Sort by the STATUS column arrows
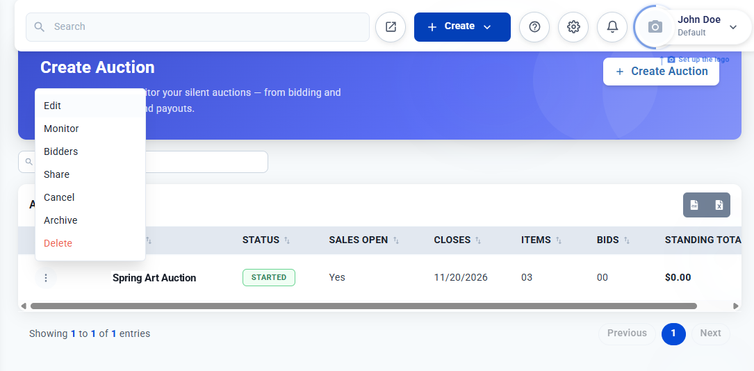 click(x=287, y=240)
